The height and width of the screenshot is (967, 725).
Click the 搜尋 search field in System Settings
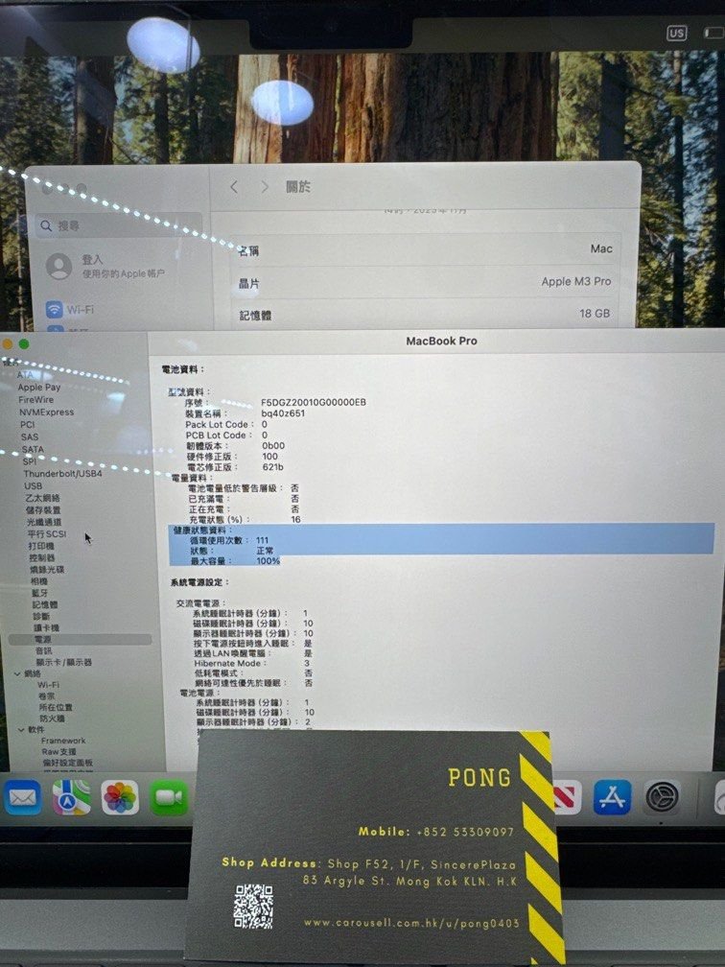point(118,225)
